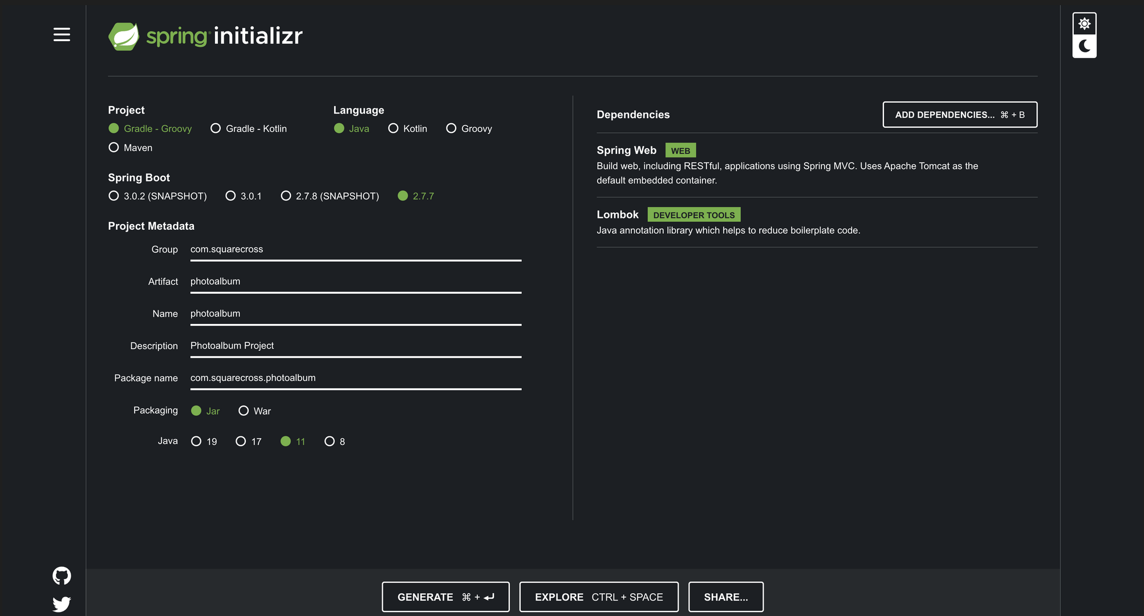
Task: Click the DEVELOPER TOOLS category tag
Action: click(x=694, y=215)
